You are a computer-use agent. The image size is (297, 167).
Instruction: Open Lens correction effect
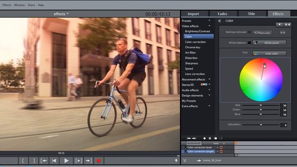(x=195, y=74)
